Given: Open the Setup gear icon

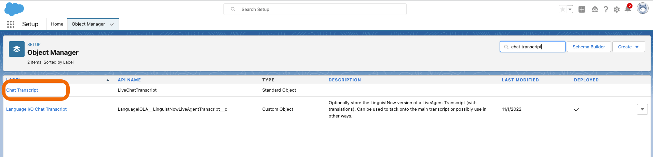Looking at the screenshot, I should pos(617,10).
